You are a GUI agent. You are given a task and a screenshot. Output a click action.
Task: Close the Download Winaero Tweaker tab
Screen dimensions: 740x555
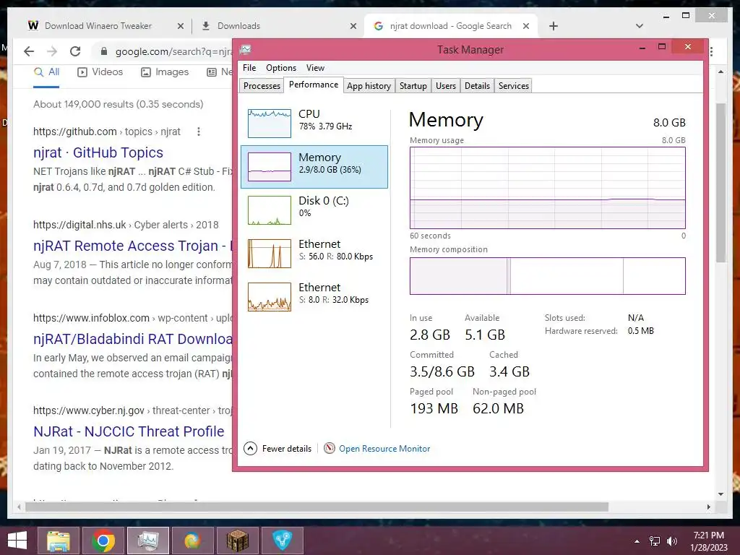pyautogui.click(x=180, y=27)
